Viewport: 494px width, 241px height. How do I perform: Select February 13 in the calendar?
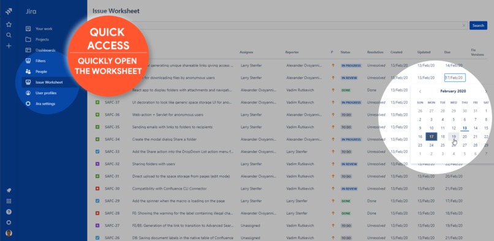coord(465,128)
